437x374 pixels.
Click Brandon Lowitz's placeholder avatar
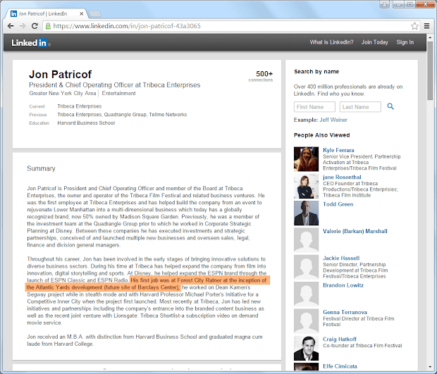click(x=306, y=294)
